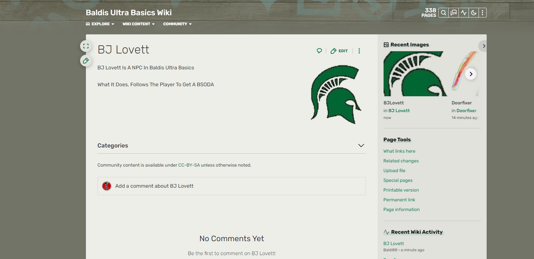534x259 pixels.
Task: Click the user avatar beside comment box
Action: (106, 186)
